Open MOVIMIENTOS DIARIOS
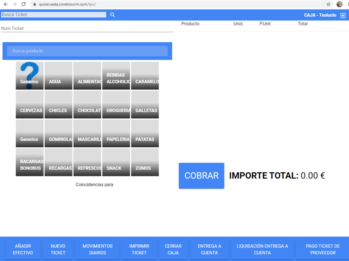Image resolution: width=349 pixels, height=261 pixels. coord(97,249)
